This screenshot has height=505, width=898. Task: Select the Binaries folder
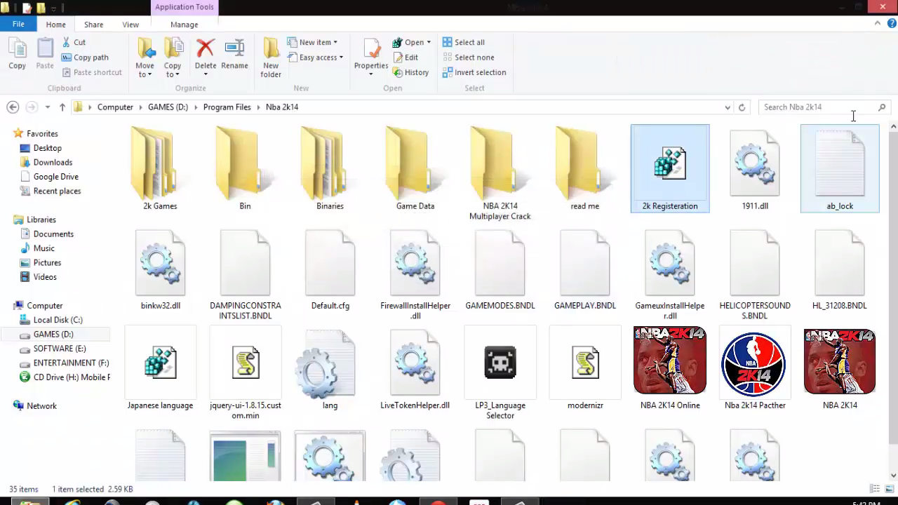pos(330,168)
